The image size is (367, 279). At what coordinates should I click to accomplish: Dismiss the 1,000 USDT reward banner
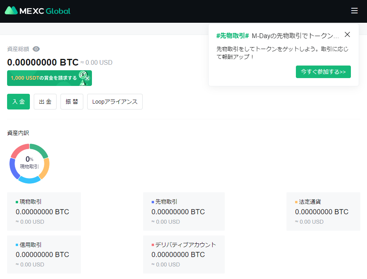click(87, 78)
